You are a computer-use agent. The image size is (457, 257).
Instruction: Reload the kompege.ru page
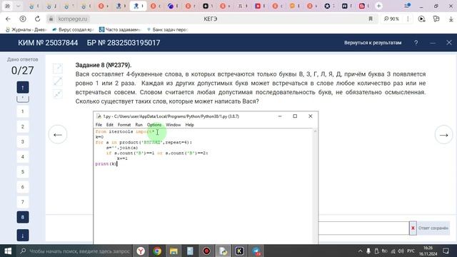point(37,19)
